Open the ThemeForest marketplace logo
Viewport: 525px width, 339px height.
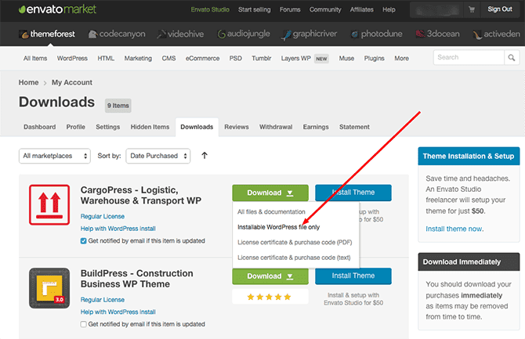click(x=47, y=34)
